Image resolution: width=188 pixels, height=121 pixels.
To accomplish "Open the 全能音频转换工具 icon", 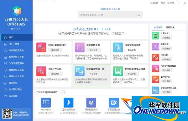I will (80, 71).
